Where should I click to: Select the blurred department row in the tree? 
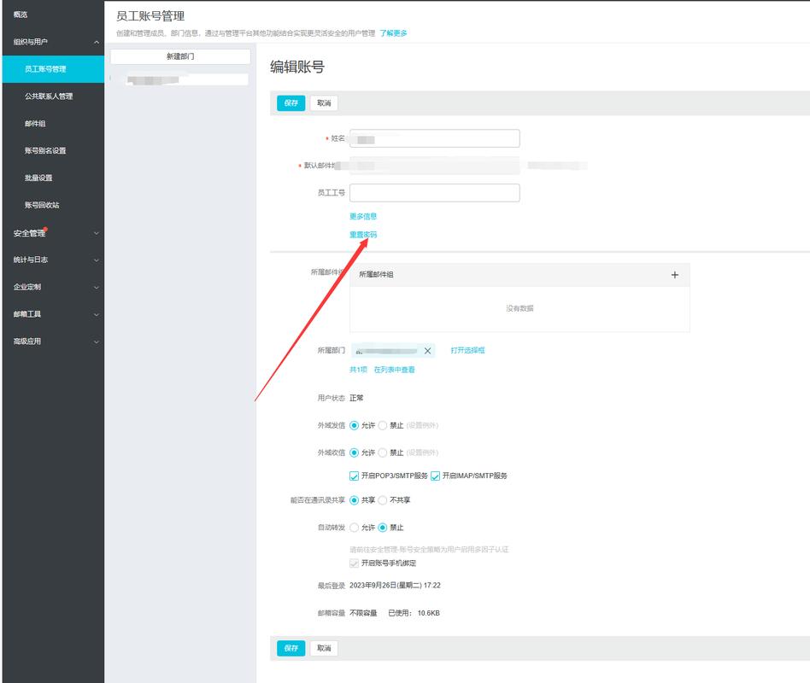179,79
